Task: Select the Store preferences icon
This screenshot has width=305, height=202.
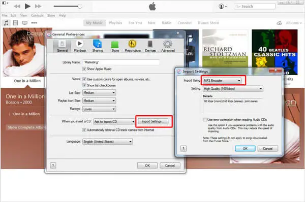Action: point(115,45)
